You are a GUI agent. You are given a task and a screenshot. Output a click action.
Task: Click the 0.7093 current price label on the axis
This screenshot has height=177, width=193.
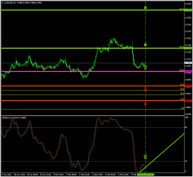tap(189, 63)
